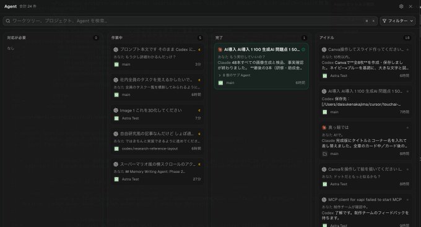Click 合計 24 件 total label
This screenshot has height=227, width=421.
pyautogui.click(x=28, y=6)
